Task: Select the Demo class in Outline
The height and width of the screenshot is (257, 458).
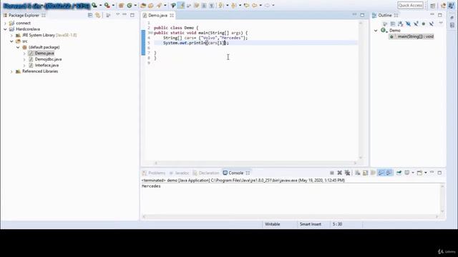Action: pos(394,30)
